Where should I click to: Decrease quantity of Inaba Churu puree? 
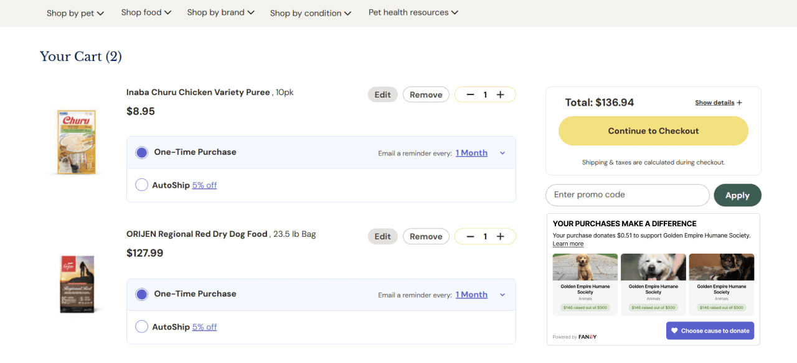pos(470,94)
